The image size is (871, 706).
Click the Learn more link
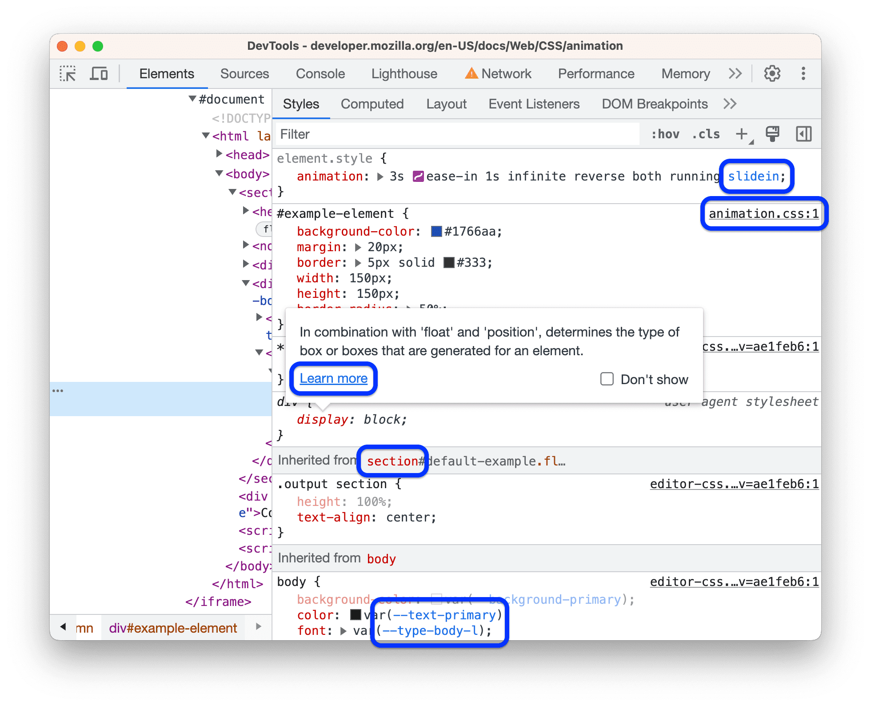[332, 377]
